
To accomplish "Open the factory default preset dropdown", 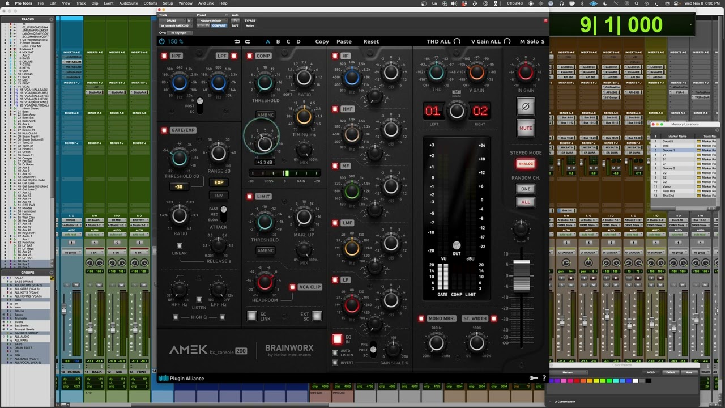I will click(x=211, y=20).
